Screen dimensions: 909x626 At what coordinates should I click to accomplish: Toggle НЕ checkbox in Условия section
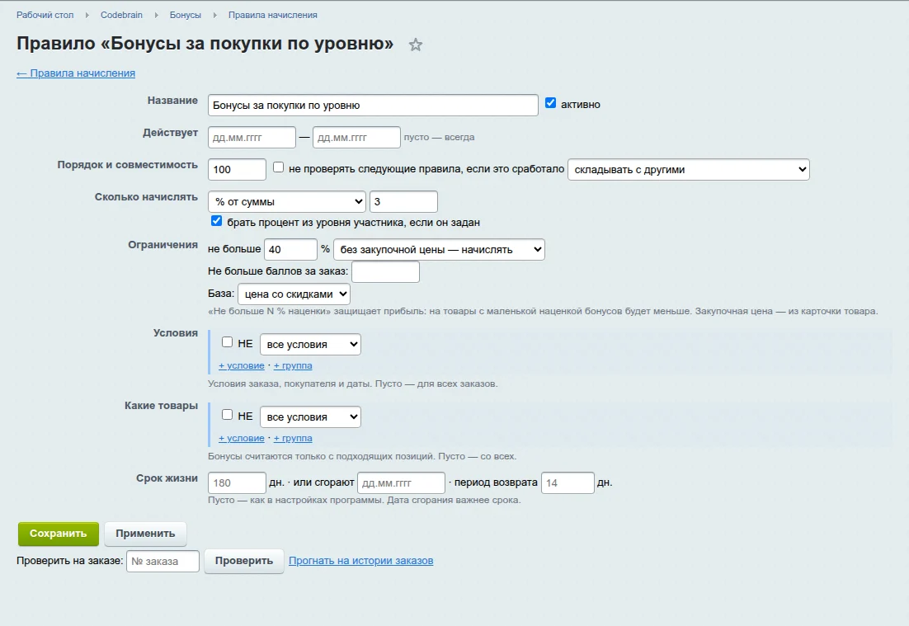pos(228,342)
